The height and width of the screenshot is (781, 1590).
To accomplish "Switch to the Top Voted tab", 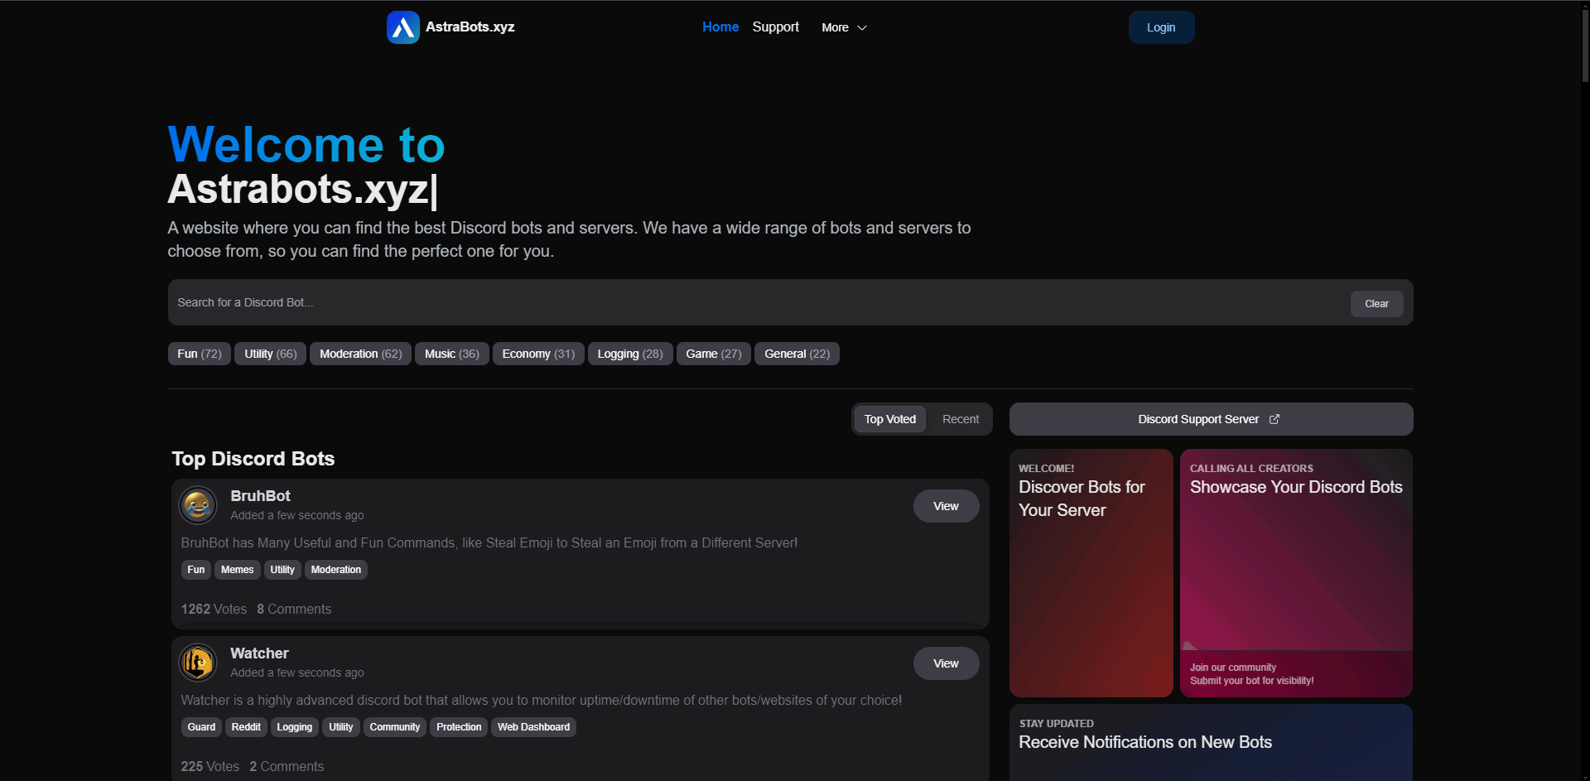I will (x=890, y=419).
